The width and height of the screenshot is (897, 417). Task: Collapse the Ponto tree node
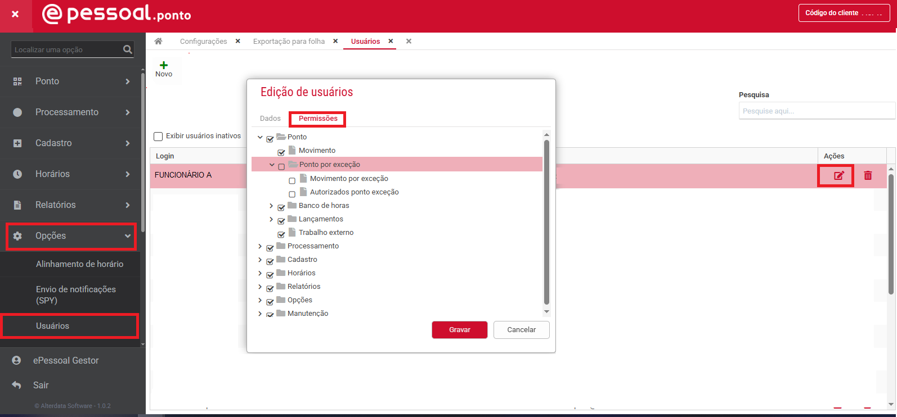click(x=260, y=137)
